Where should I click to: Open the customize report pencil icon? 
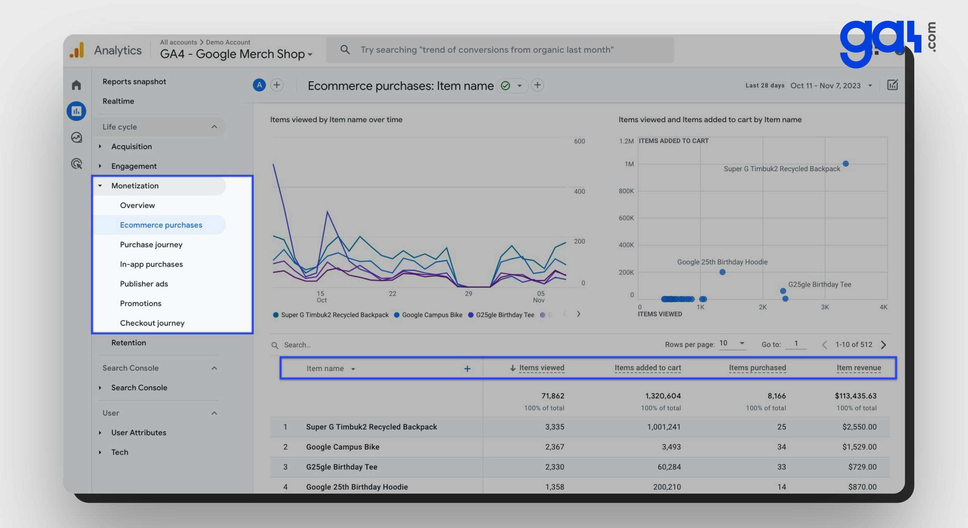point(892,85)
